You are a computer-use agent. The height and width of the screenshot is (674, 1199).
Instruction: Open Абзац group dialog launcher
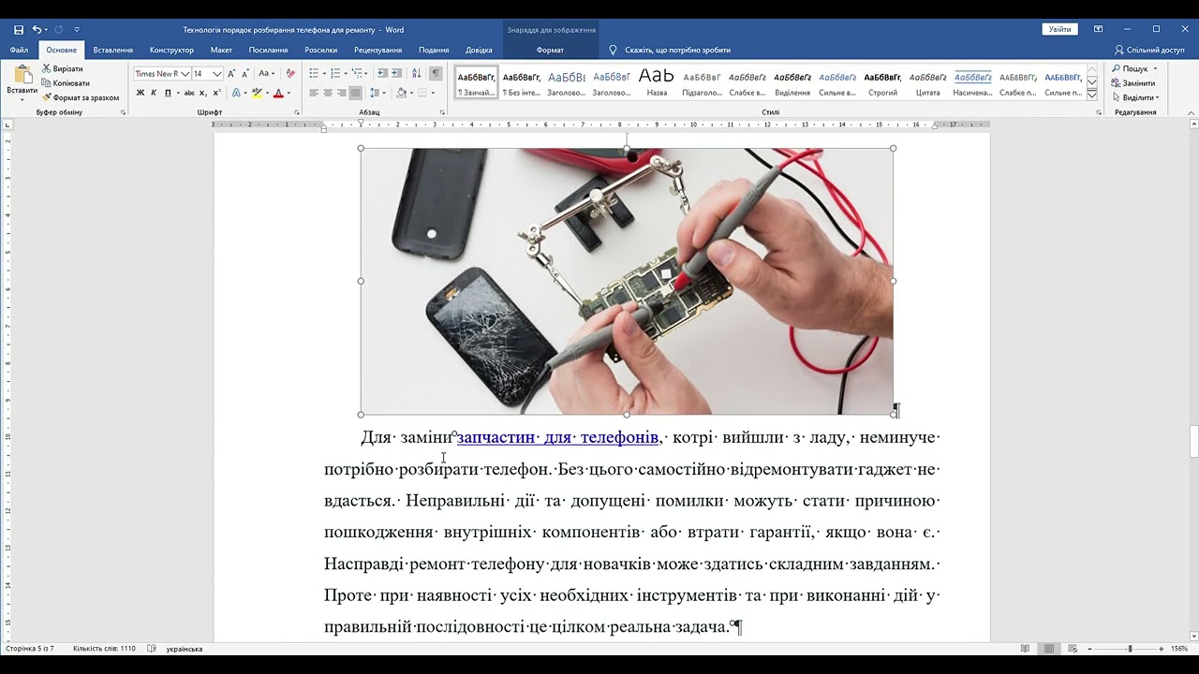click(x=442, y=112)
